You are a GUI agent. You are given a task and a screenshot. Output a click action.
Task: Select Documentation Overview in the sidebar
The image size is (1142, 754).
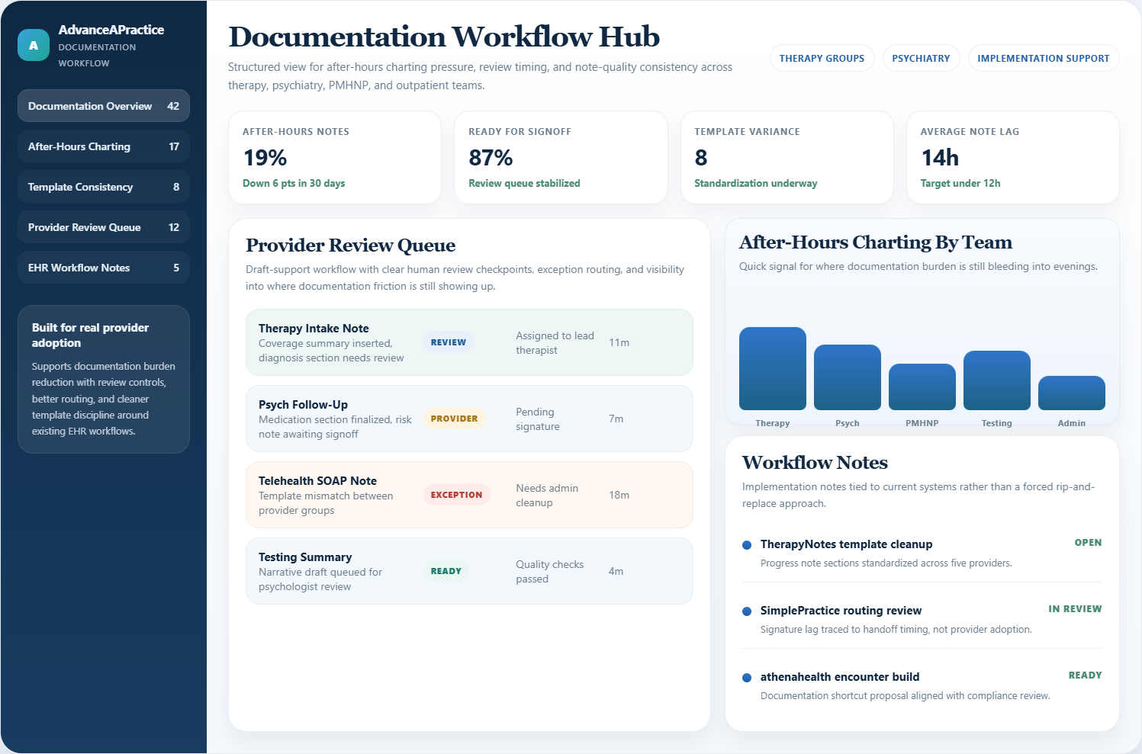[103, 106]
